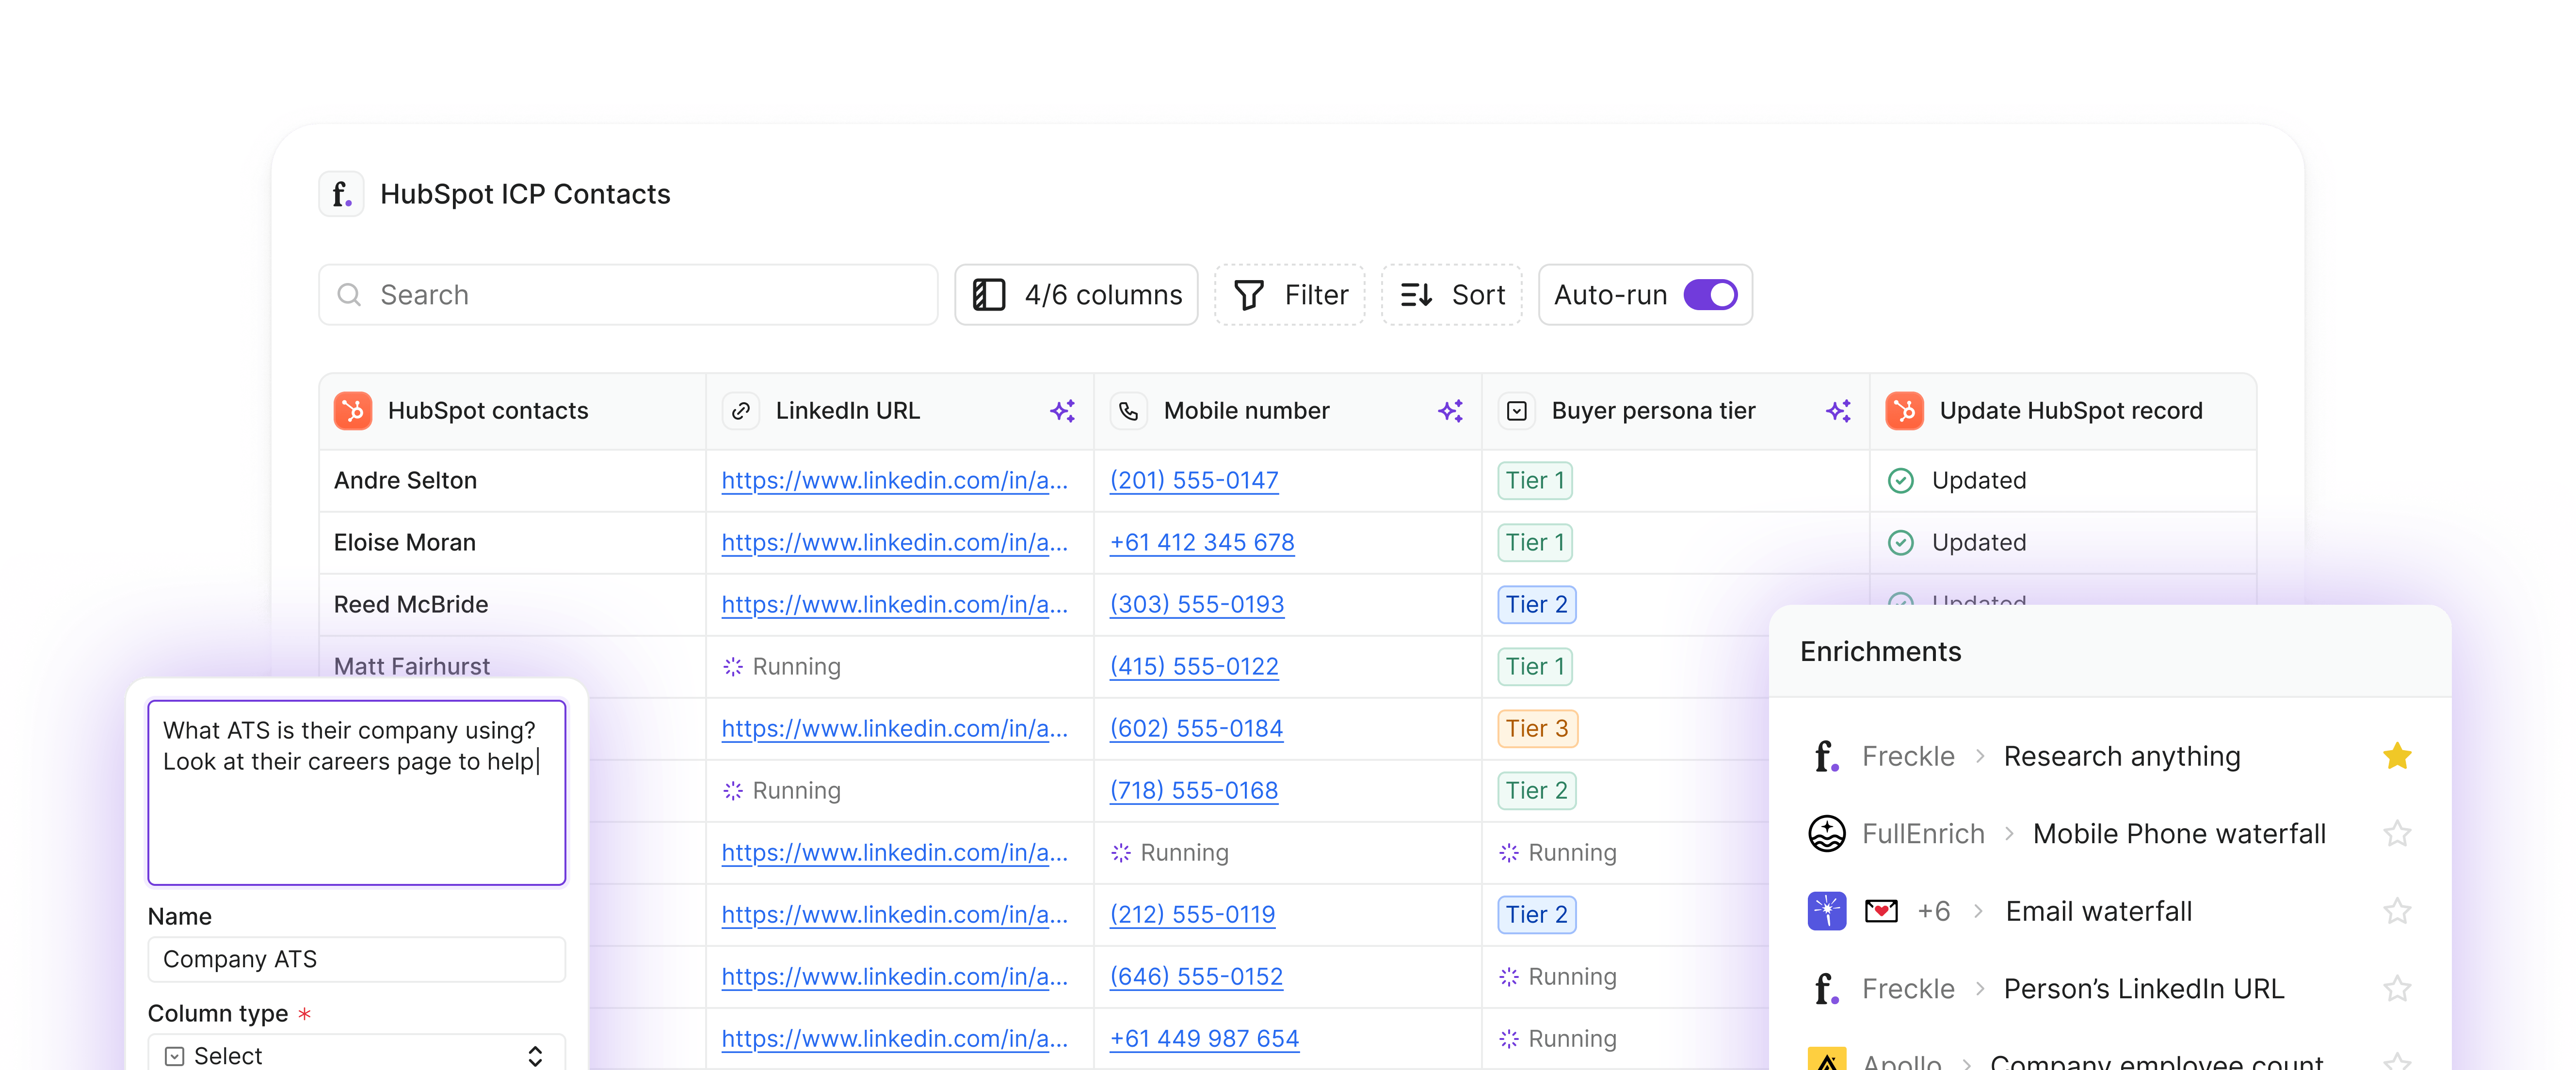
Task: Expand the FullEnrich Mobile Phone waterfall chevron
Action: 2009,833
